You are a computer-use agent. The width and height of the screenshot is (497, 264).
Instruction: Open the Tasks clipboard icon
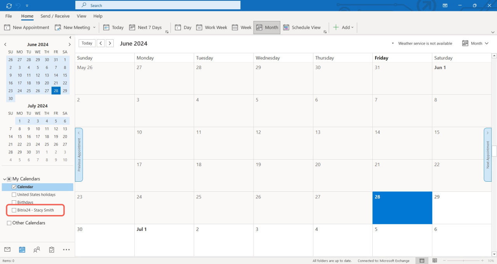pyautogui.click(x=52, y=250)
